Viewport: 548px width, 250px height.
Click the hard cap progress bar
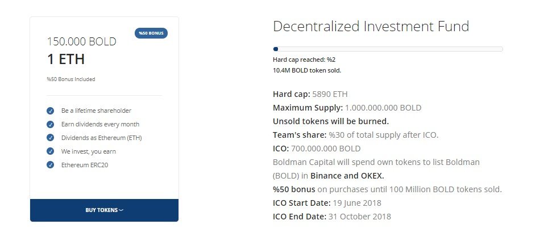[x=388, y=49]
